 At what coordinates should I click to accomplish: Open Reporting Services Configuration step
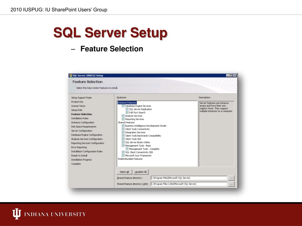(88, 143)
